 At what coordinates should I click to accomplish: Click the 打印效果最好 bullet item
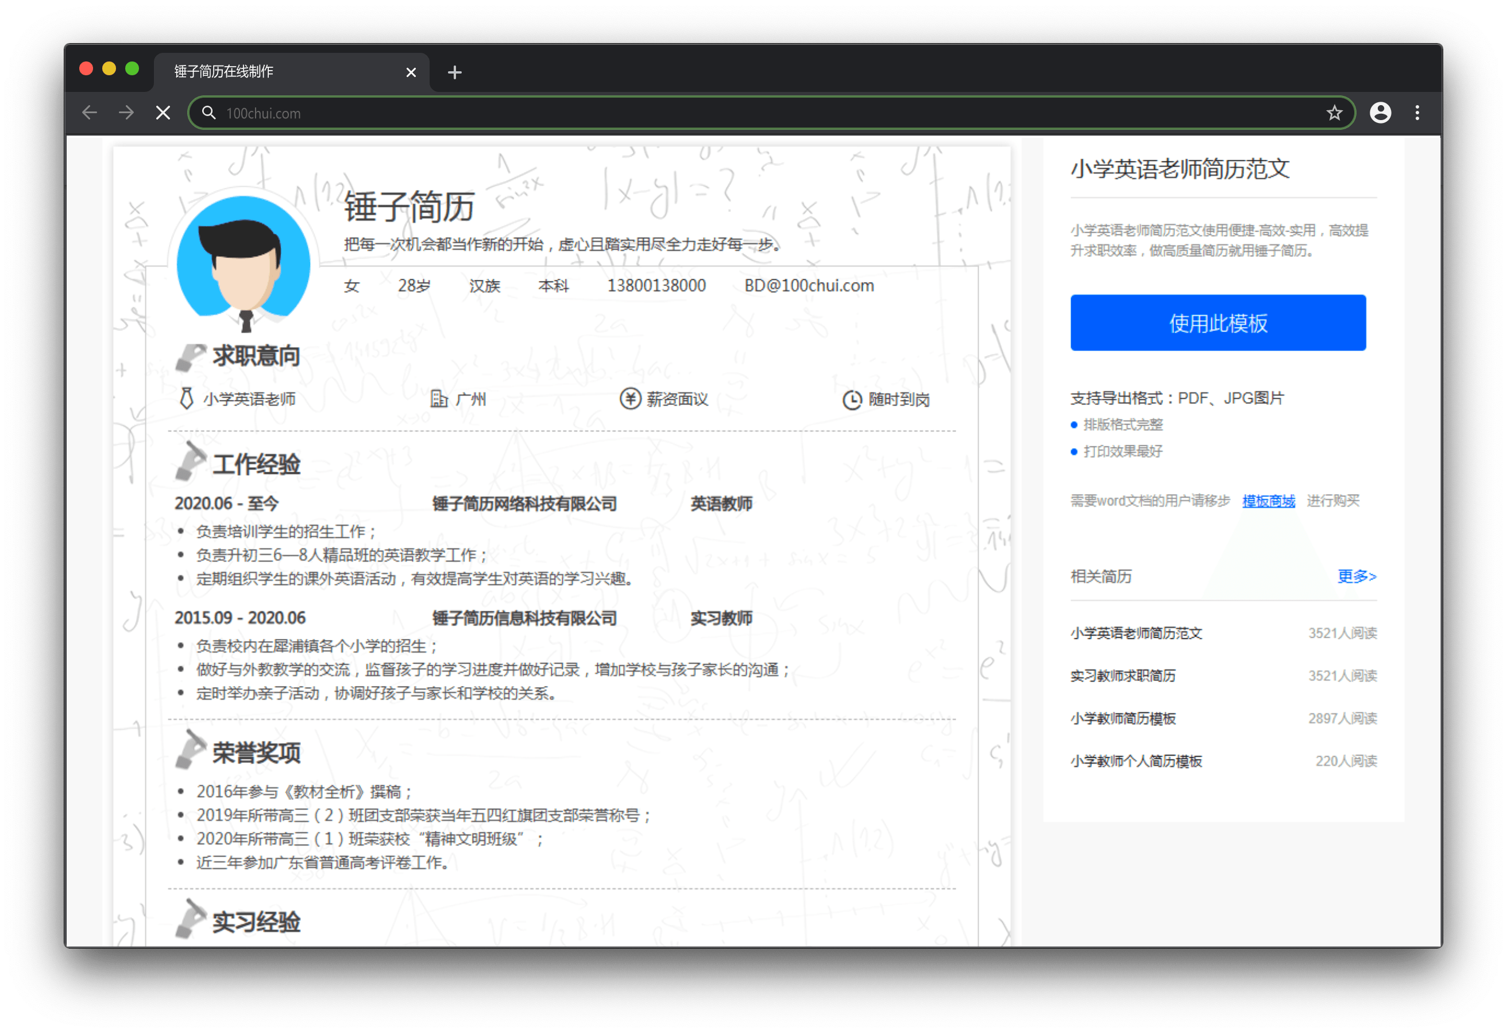(1122, 452)
